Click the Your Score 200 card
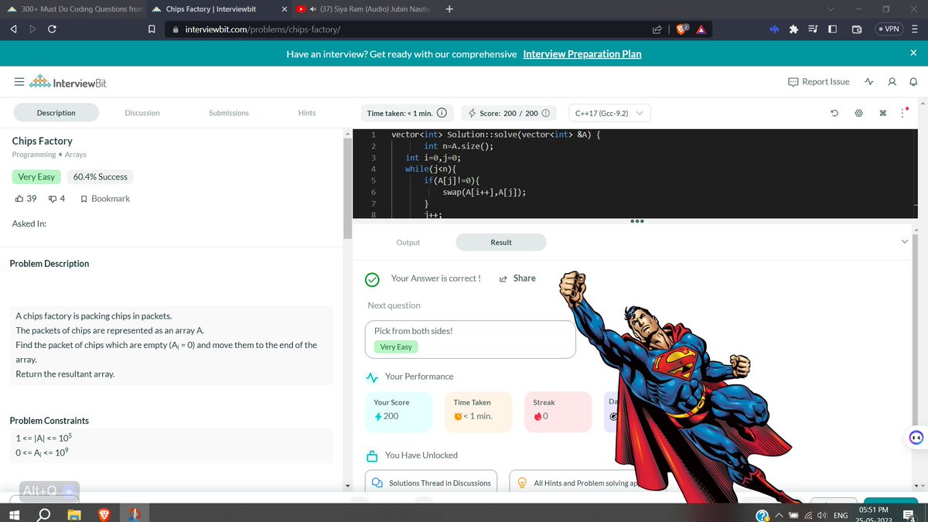Viewport: 928px width, 522px height. click(x=400, y=411)
